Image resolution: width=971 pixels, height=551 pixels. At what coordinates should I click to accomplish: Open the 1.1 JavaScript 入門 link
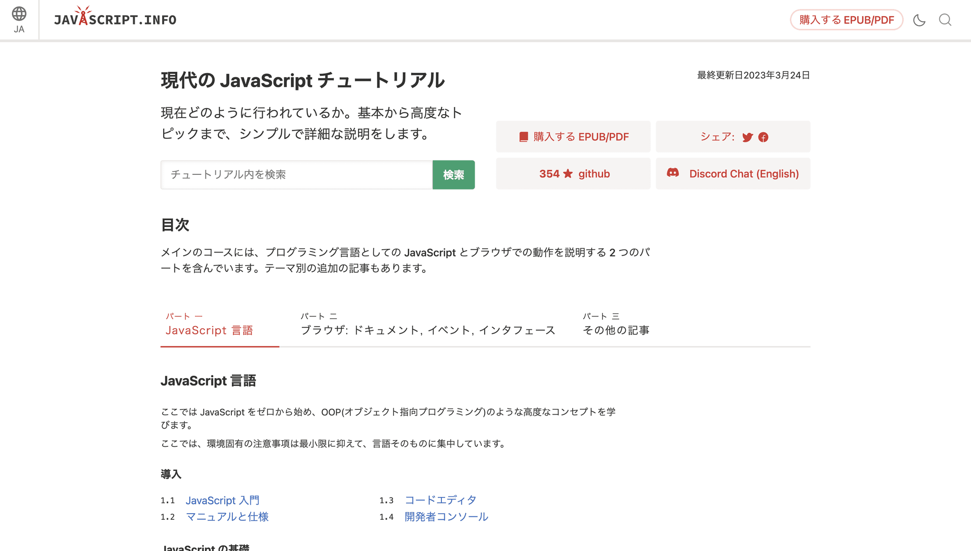tap(222, 500)
